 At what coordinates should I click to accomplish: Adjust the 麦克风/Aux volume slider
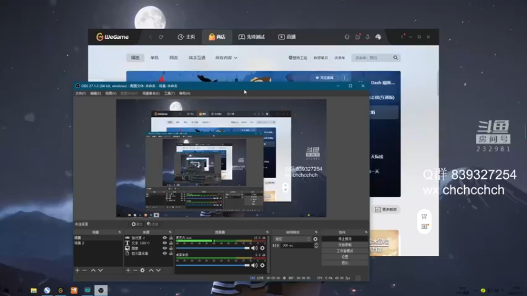click(213, 248)
